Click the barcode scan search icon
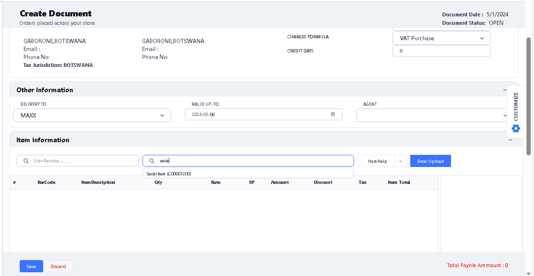 click(x=25, y=161)
